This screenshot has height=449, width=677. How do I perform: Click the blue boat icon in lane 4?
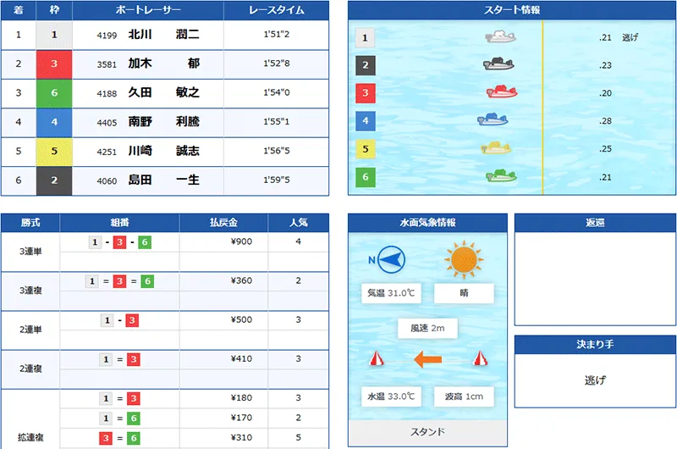click(493, 119)
